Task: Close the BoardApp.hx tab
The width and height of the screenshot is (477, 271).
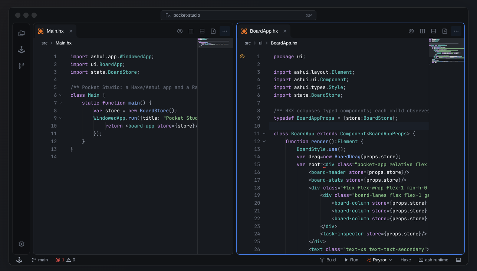Action: pos(285,31)
